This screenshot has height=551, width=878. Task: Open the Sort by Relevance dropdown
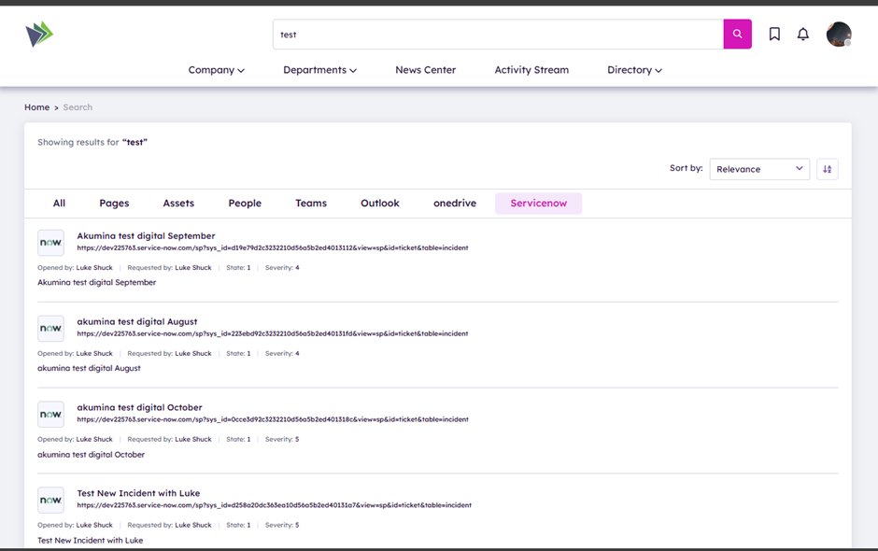[x=759, y=169]
